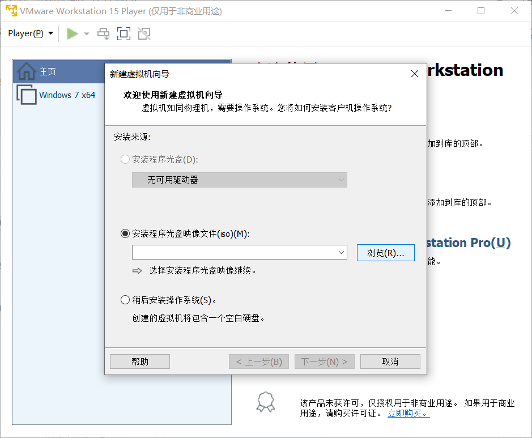This screenshot has height=438, width=532.
Task: Expand the power options arrow beside play
Action: tap(87, 33)
